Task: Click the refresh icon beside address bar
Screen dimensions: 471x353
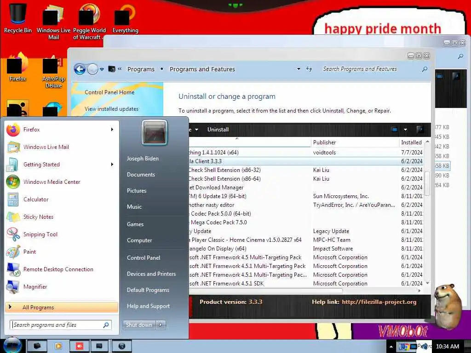Action: click(x=309, y=69)
